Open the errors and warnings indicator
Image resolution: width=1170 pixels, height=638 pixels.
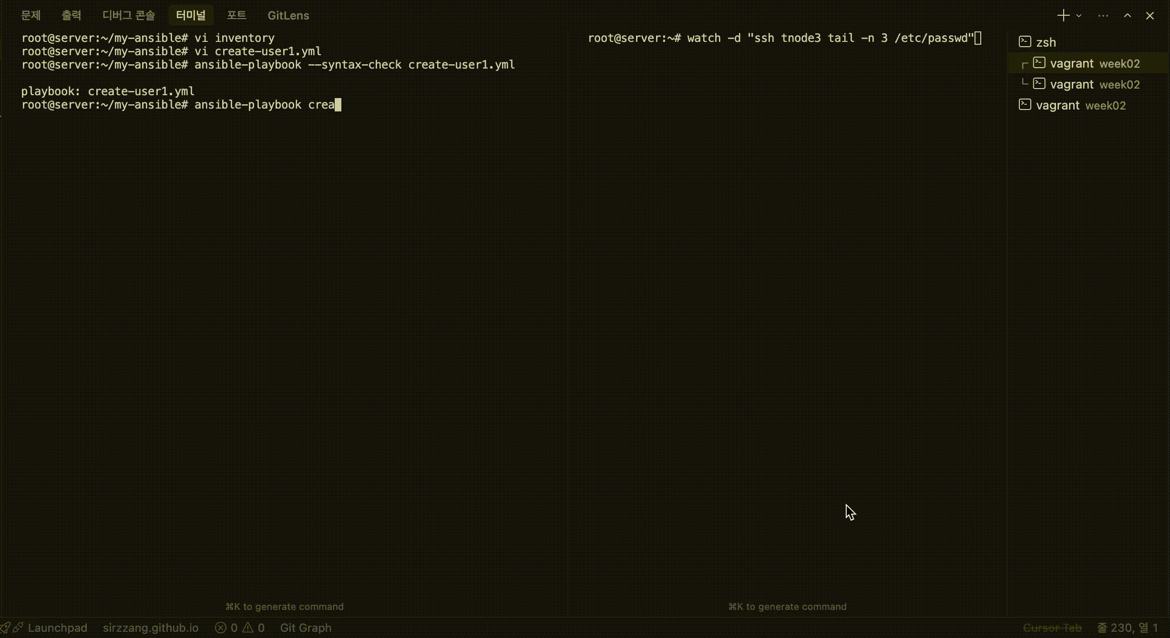tap(239, 628)
